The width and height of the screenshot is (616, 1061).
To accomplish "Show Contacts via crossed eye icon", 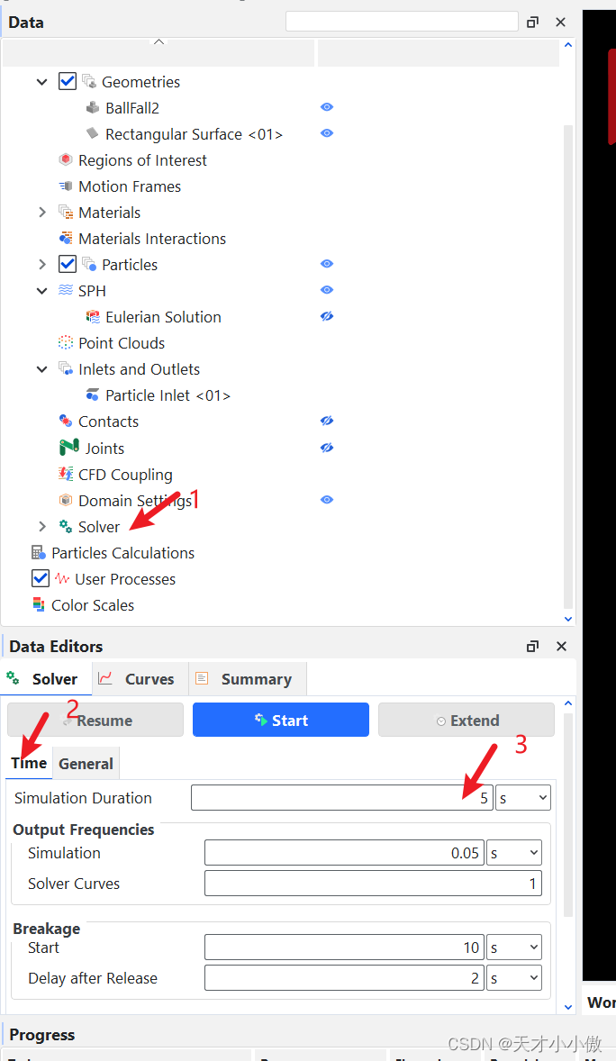I will [327, 421].
